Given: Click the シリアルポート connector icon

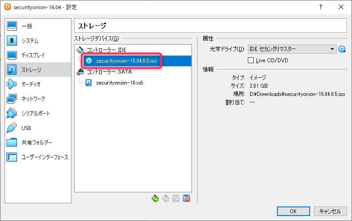Looking at the screenshot, I should point(12,113).
